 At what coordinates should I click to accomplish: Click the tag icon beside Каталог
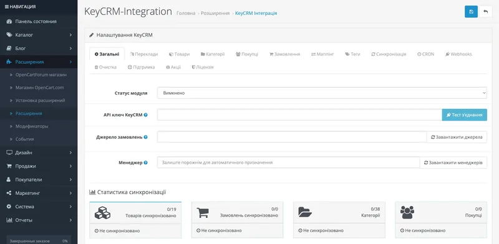[x=9, y=35]
